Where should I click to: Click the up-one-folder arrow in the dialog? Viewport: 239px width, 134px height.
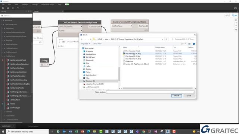(91, 39)
